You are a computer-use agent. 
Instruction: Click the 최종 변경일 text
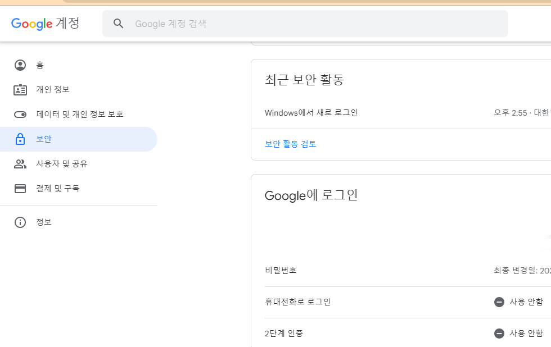(522, 271)
